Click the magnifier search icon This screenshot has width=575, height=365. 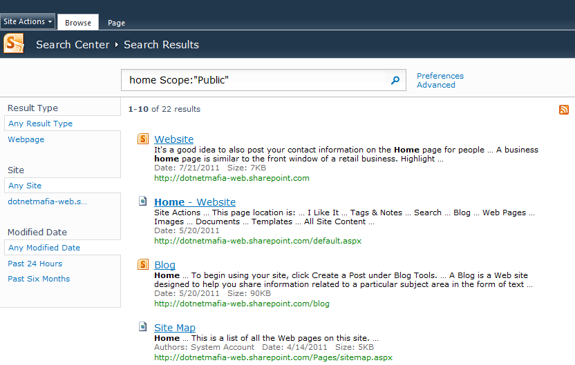pyautogui.click(x=395, y=80)
